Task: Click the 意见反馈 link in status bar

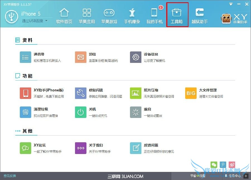Action: tap(10, 176)
